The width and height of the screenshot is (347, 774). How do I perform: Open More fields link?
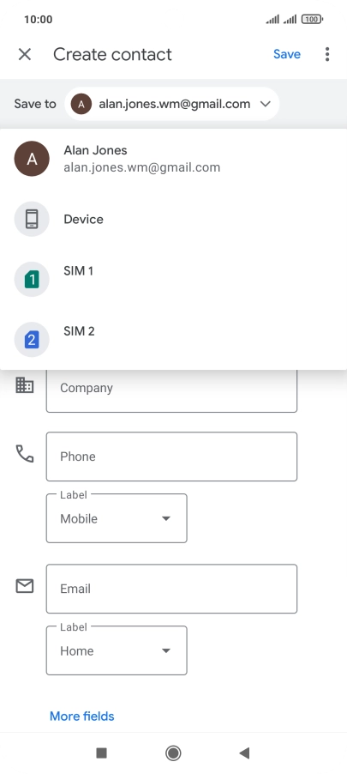pyautogui.click(x=81, y=717)
